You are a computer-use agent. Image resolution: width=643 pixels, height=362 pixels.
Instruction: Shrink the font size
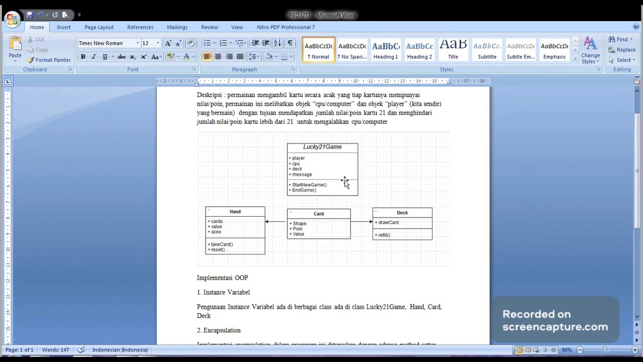178,43
